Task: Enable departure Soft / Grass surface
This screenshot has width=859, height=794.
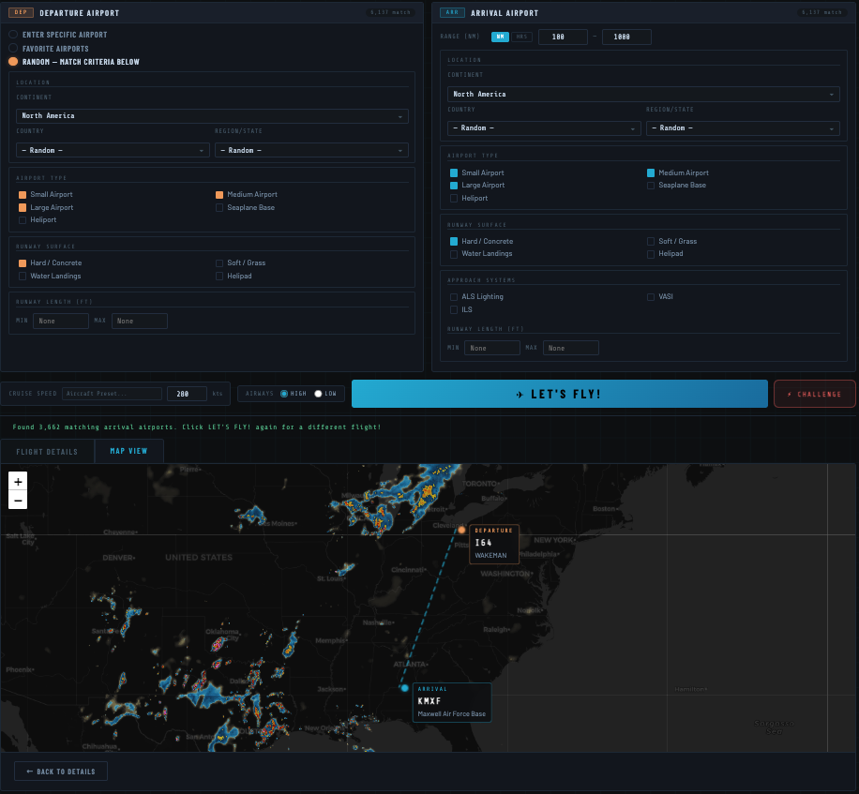Action: coord(219,262)
